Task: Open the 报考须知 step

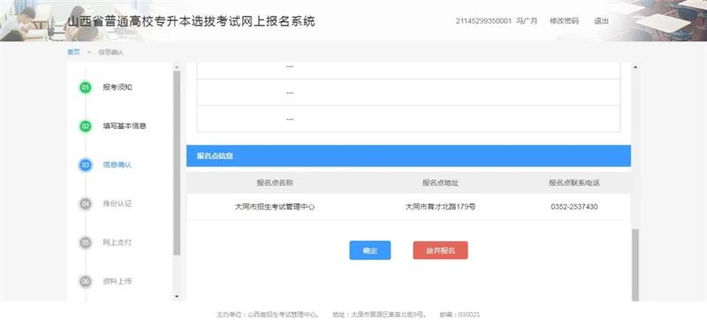Action: (118, 87)
